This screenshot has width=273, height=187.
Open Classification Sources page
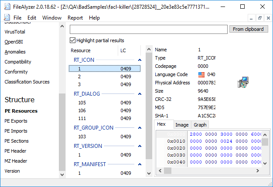27,82
